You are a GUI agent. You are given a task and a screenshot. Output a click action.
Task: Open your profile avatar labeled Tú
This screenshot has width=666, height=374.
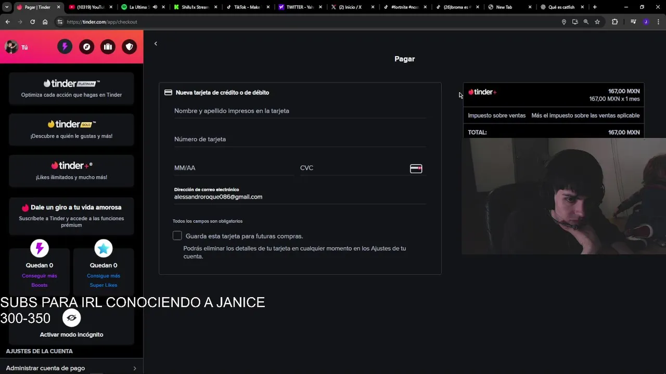tap(11, 47)
